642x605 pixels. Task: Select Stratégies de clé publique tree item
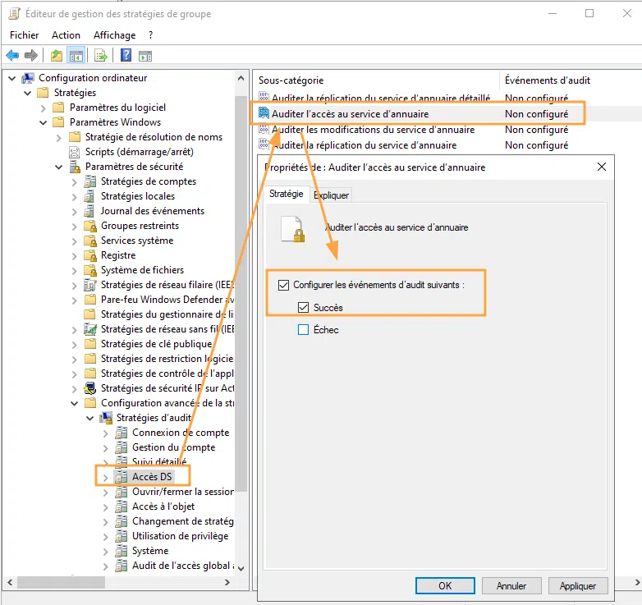157,344
